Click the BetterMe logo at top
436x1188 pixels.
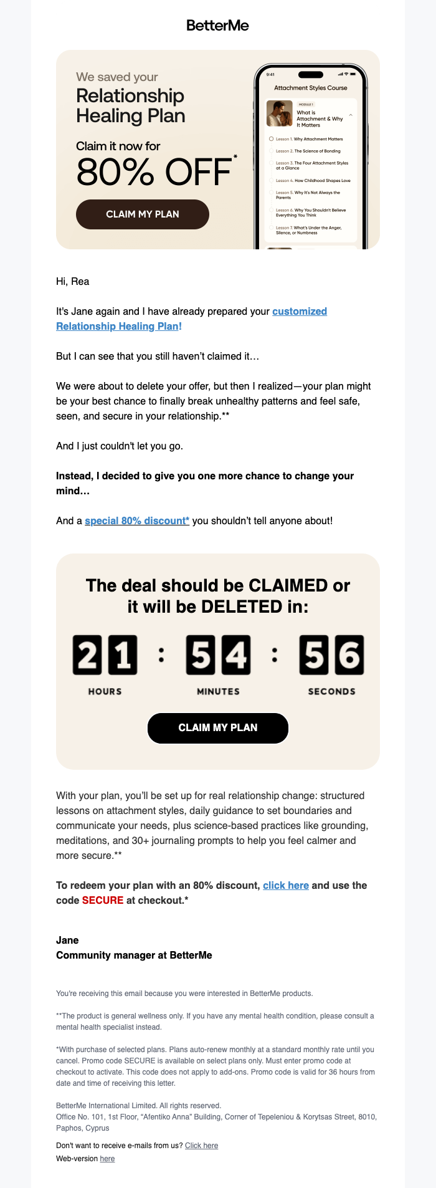click(x=217, y=26)
